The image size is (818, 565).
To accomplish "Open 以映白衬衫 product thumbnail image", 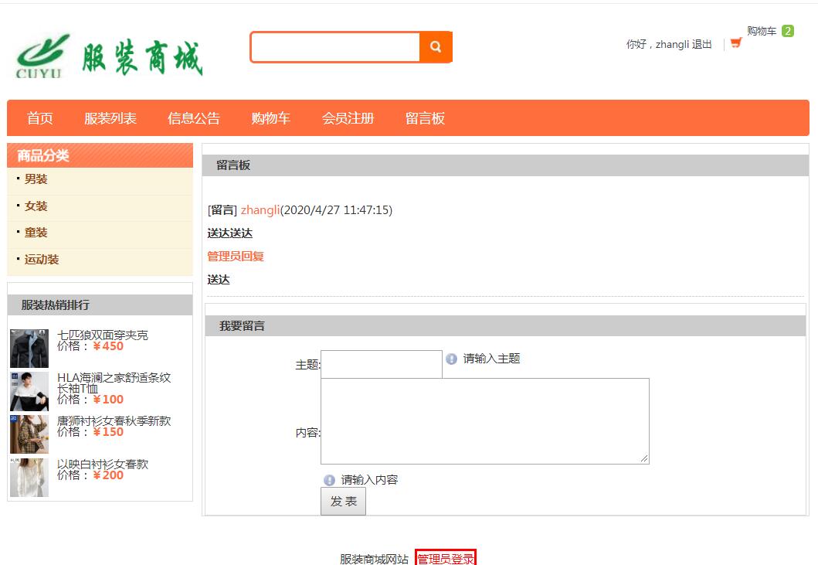I will click(x=29, y=477).
